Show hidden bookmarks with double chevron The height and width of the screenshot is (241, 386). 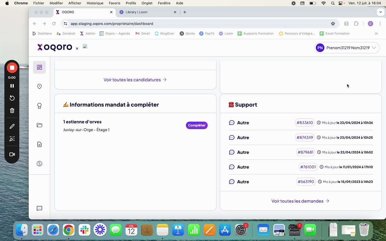pyautogui.click(x=376, y=33)
